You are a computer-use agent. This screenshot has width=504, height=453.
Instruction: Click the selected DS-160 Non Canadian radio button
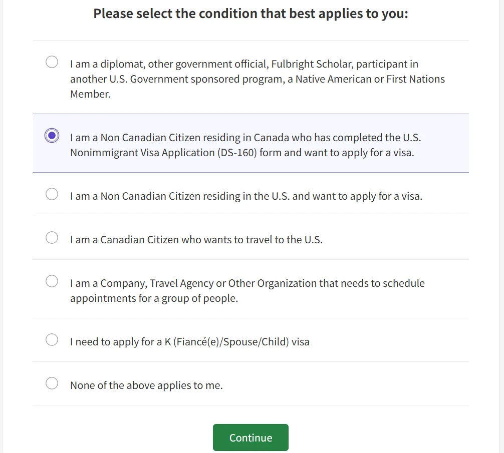click(52, 136)
